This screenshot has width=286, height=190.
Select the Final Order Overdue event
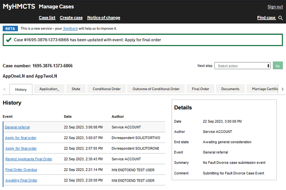[21, 170]
